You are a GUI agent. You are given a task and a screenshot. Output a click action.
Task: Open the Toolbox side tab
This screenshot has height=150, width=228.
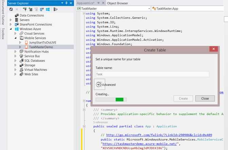tap(3, 34)
